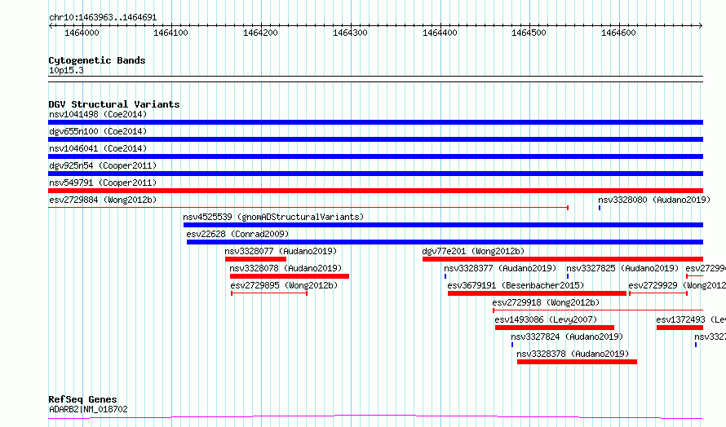Open the dgv77e201 (Wong2012b) label
This screenshot has height=427, width=726.
click(473, 251)
